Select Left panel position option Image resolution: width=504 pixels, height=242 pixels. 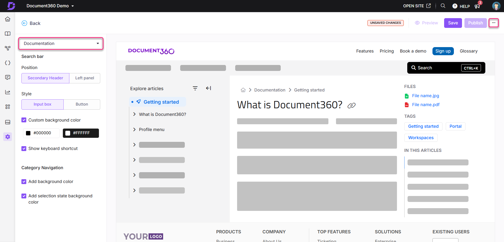[85, 78]
